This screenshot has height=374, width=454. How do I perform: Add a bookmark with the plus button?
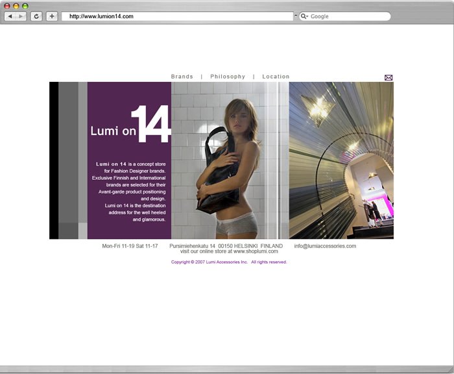[52, 16]
